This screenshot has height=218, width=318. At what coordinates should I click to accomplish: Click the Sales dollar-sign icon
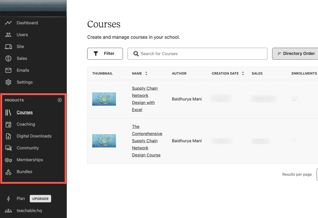(8, 58)
